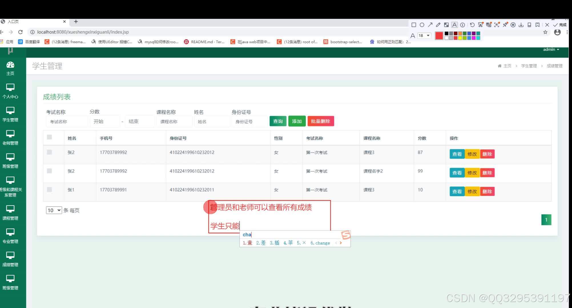This screenshot has height=308, width=572.
Task: Open 学生管理 in the sidebar
Action: (10, 115)
